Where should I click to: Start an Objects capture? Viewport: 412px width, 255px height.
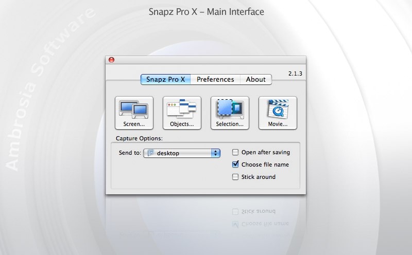pyautogui.click(x=182, y=113)
